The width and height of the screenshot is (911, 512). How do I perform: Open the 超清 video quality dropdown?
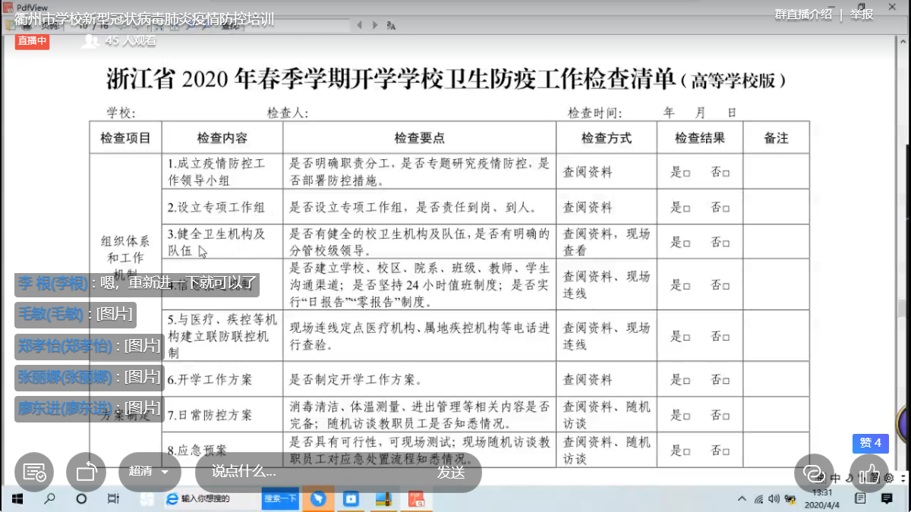pos(150,471)
